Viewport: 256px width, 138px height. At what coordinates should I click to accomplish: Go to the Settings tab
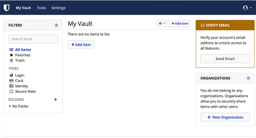(58, 8)
